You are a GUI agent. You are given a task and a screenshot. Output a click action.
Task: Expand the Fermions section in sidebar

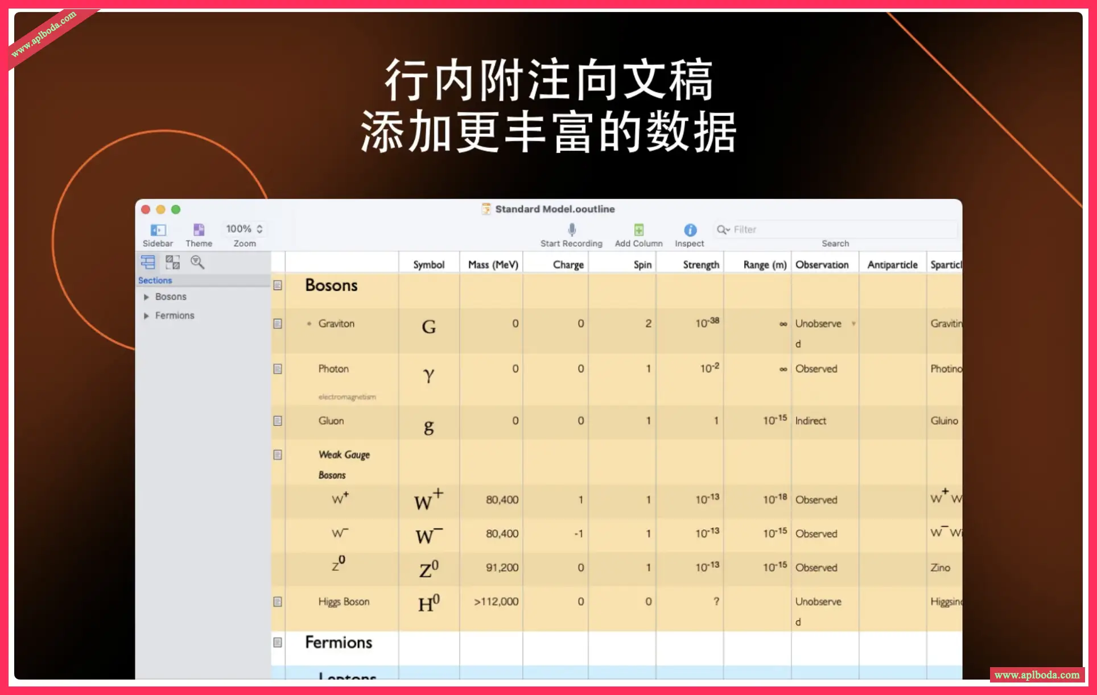click(x=146, y=316)
